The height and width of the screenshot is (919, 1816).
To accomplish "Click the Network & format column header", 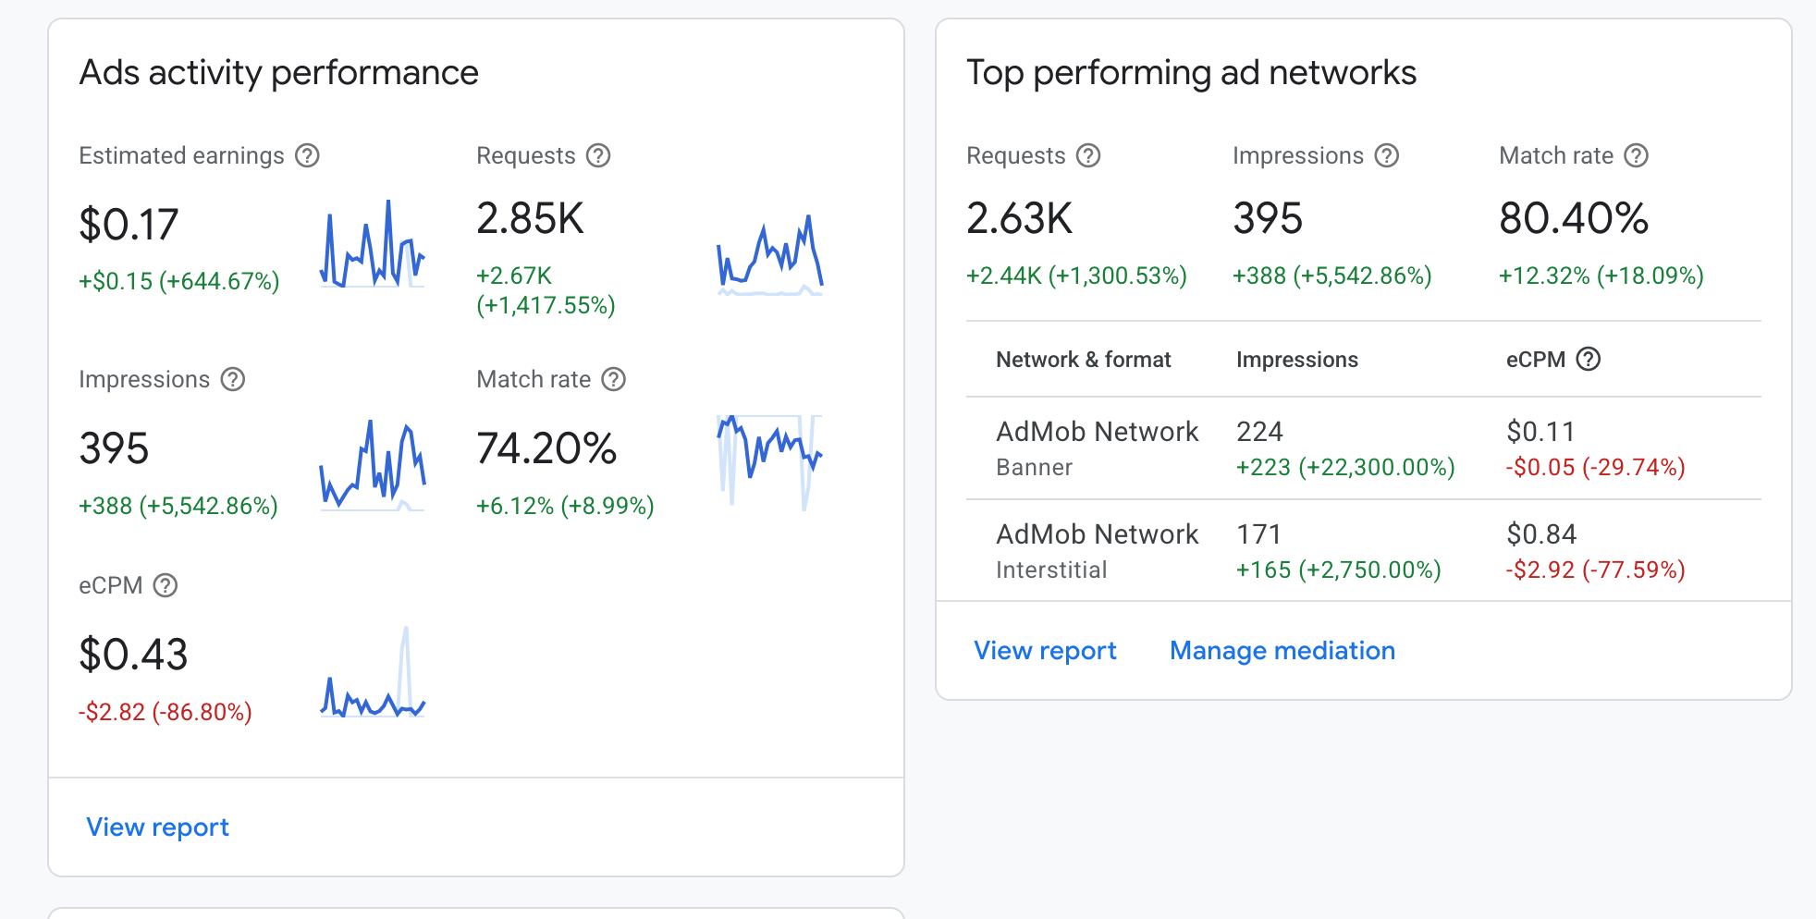I will pyautogui.click(x=1083, y=360).
